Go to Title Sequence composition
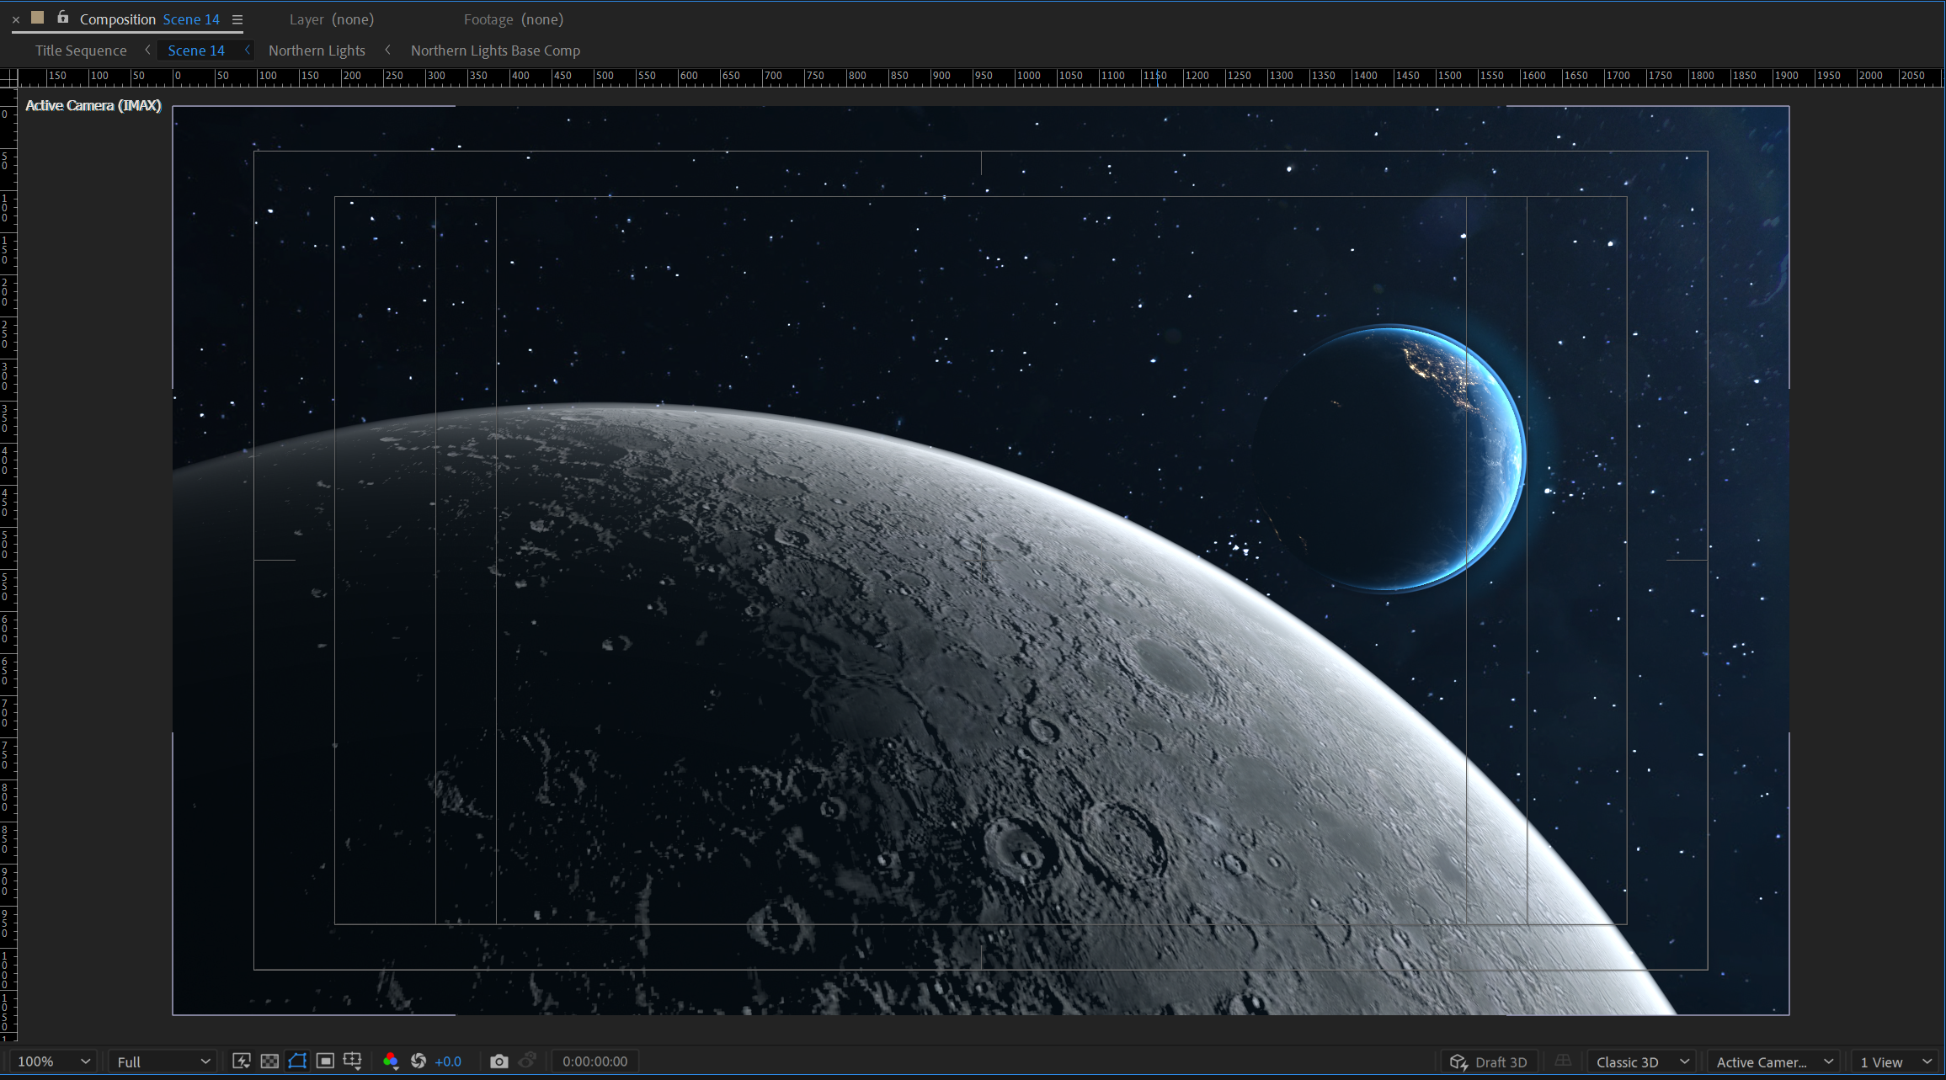The height and width of the screenshot is (1080, 1946). [x=81, y=51]
